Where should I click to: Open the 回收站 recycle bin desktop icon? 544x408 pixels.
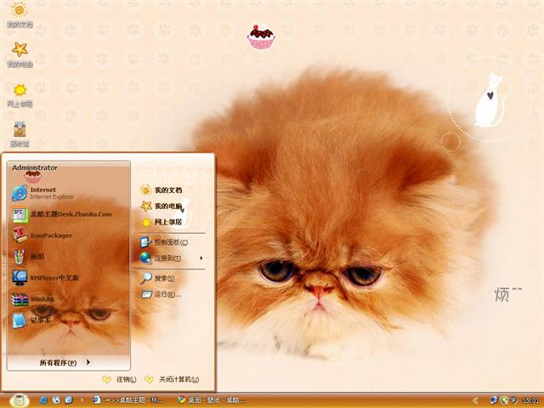click(x=20, y=134)
